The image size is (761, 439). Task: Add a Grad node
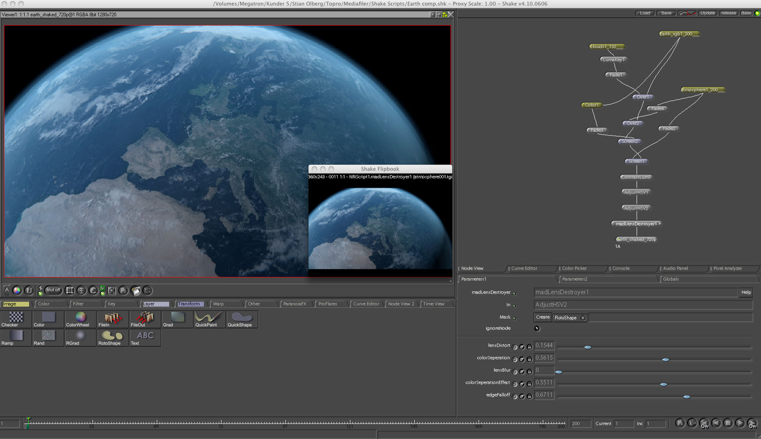[x=177, y=319]
